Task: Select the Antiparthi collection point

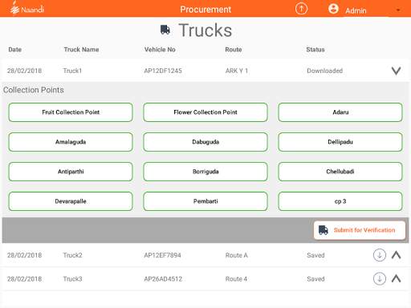Action: 71,172
